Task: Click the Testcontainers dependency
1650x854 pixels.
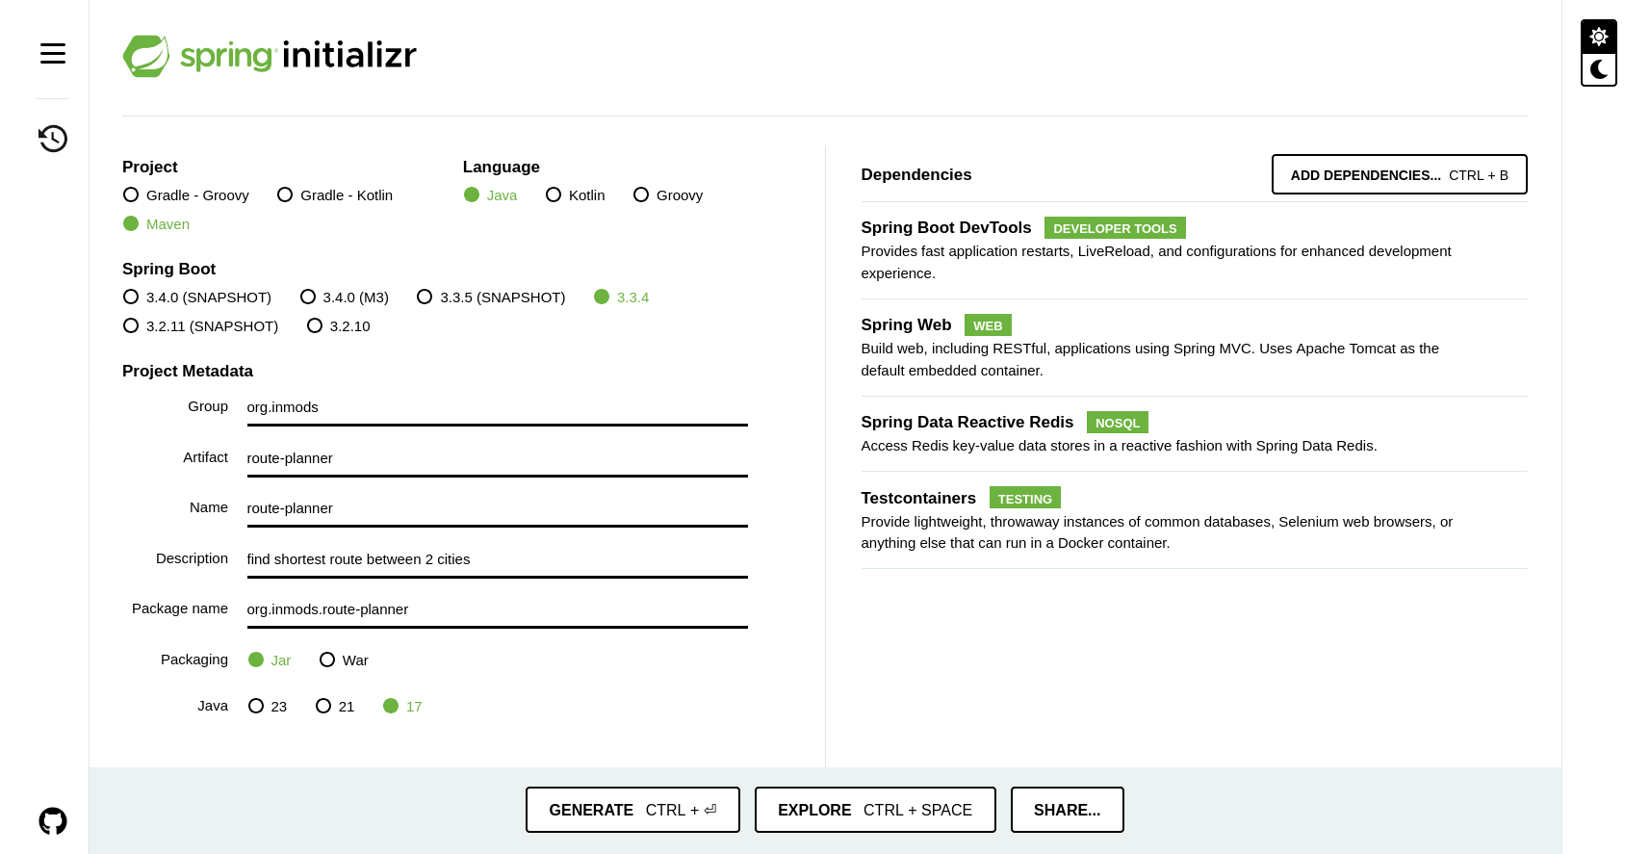Action: click(x=1194, y=520)
